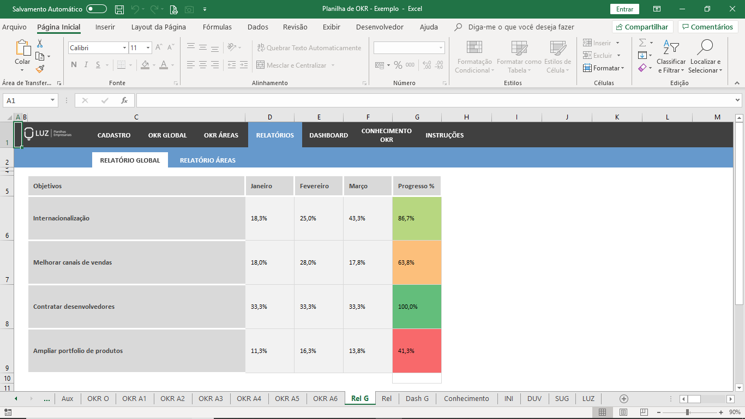Click the Page Break Preview icon in the status bar
745x419 pixels.
click(644, 412)
